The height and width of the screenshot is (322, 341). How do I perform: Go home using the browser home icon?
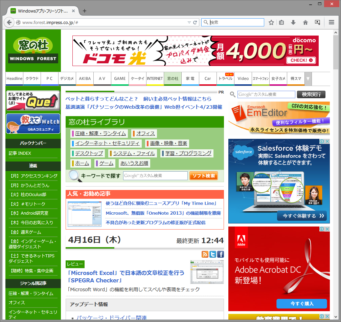click(x=305, y=22)
